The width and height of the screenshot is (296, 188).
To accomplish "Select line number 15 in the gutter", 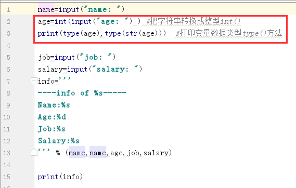I will (7, 177).
